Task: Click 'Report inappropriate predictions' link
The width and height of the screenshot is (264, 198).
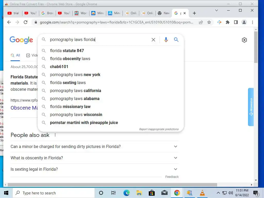Action: pos(159,129)
